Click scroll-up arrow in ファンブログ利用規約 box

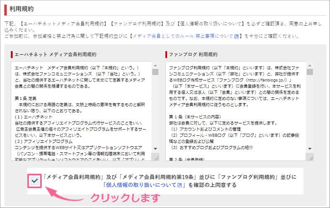click(x=310, y=65)
